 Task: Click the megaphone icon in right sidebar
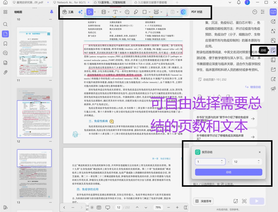coord(273,89)
